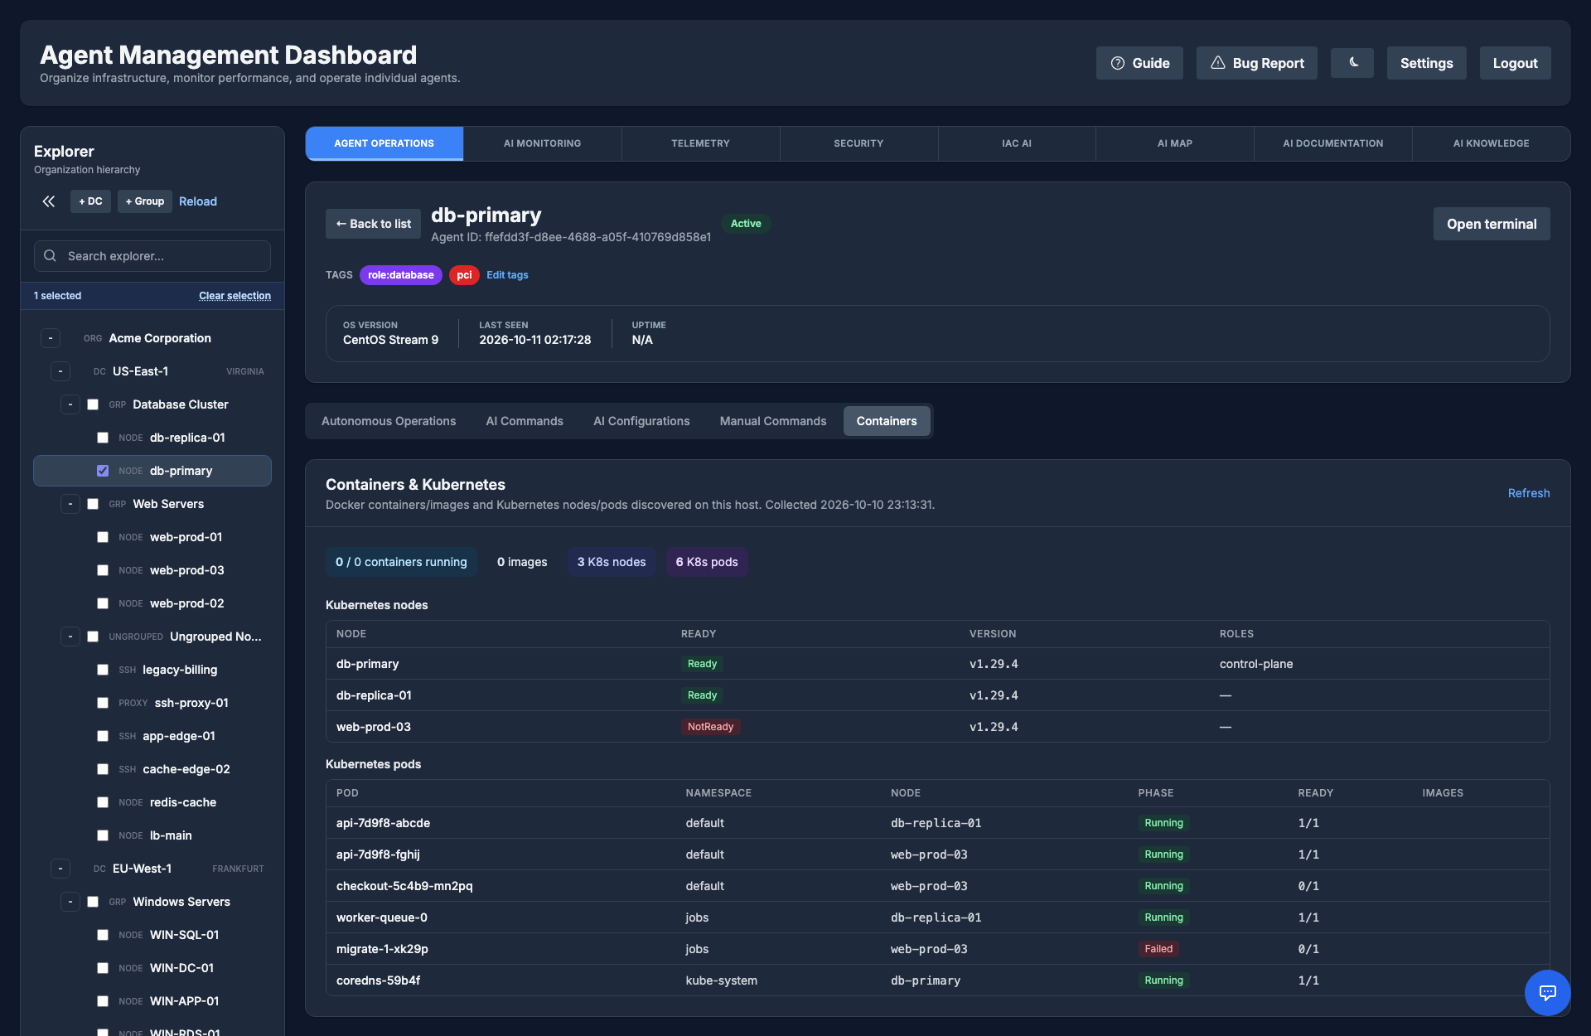Collapse the Database Cluster group

(x=70, y=404)
